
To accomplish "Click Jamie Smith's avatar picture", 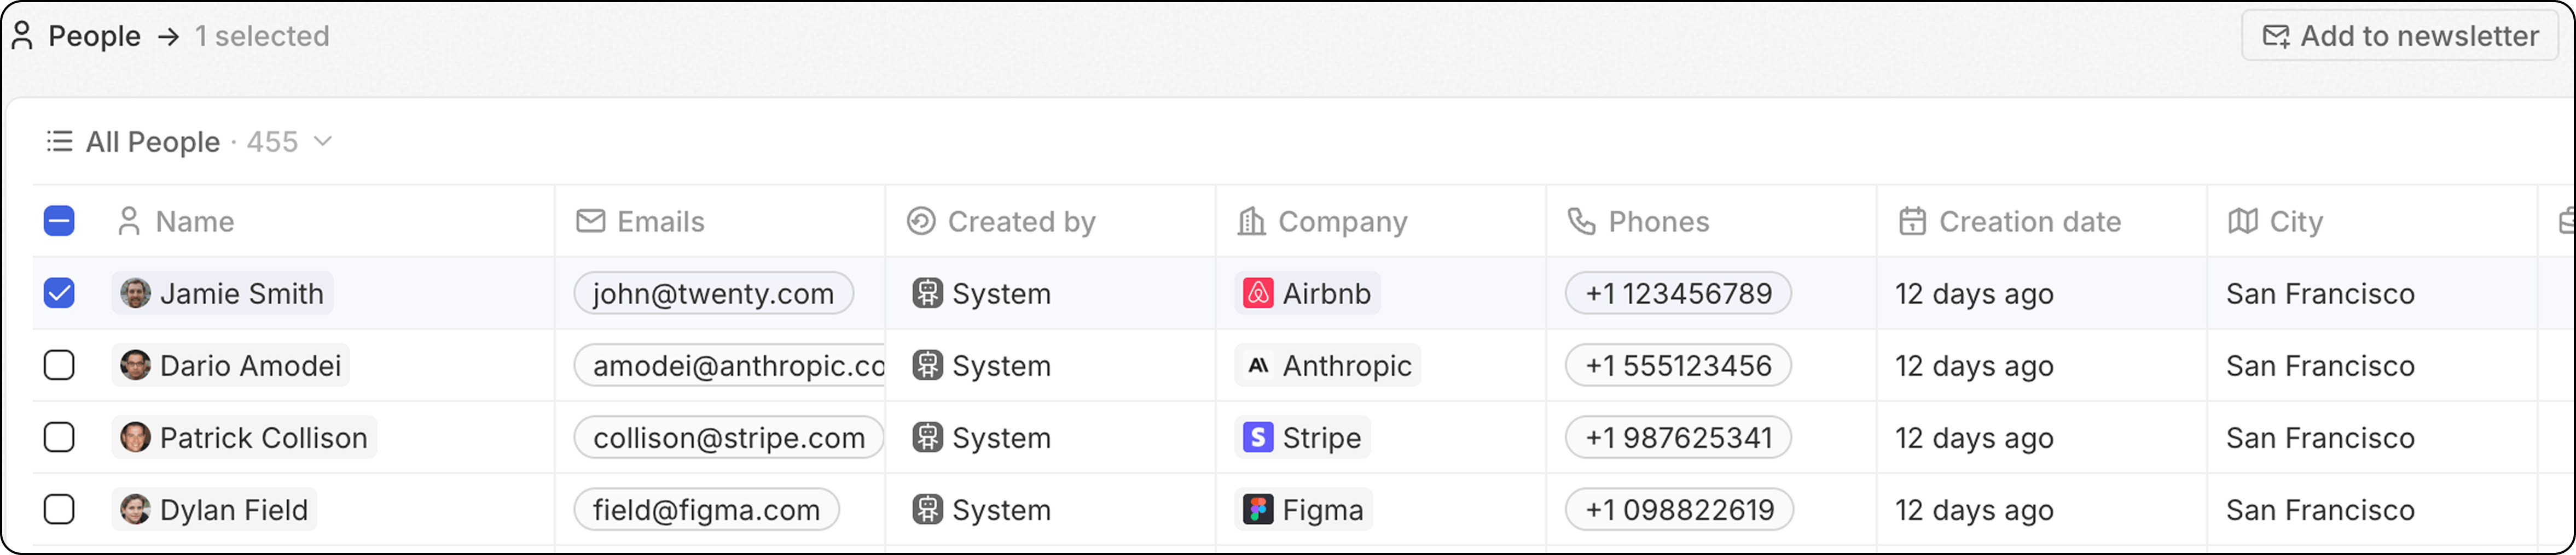I will (x=135, y=293).
